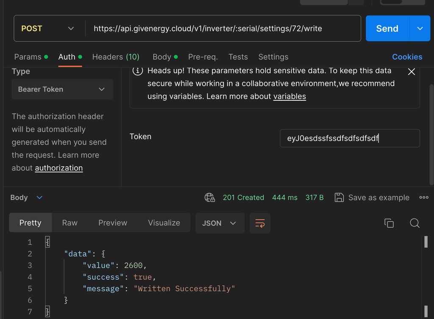Open search in response with magnifier icon
Screen dimensions: 434x319
[x=415, y=223]
